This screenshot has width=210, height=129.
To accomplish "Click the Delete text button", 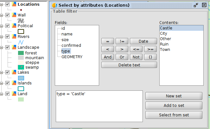I will pos(129,65).
